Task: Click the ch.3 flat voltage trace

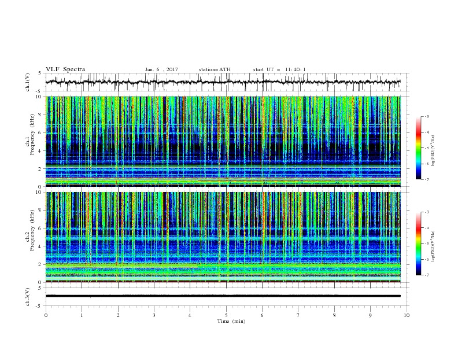Action: pyautogui.click(x=223, y=296)
